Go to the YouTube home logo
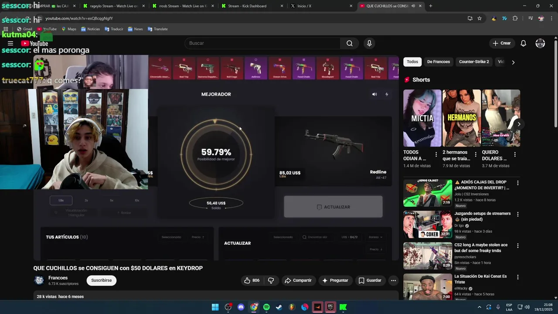This screenshot has height=314, width=558. [x=34, y=43]
